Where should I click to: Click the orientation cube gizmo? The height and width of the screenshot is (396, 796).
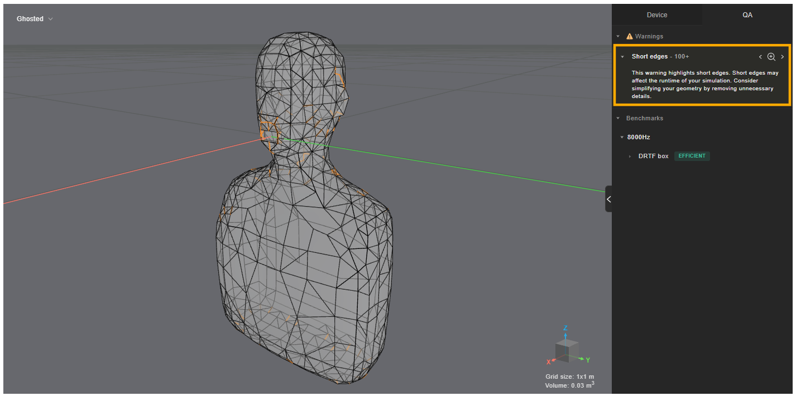(x=566, y=351)
